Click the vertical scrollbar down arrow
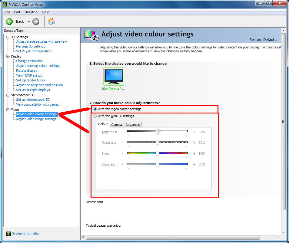Image resolution: width=289 pixels, height=243 pixels. [284, 232]
